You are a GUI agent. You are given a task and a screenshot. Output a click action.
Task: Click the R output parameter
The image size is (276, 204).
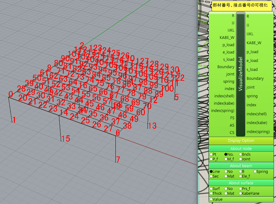pyautogui.click(x=248, y=16)
